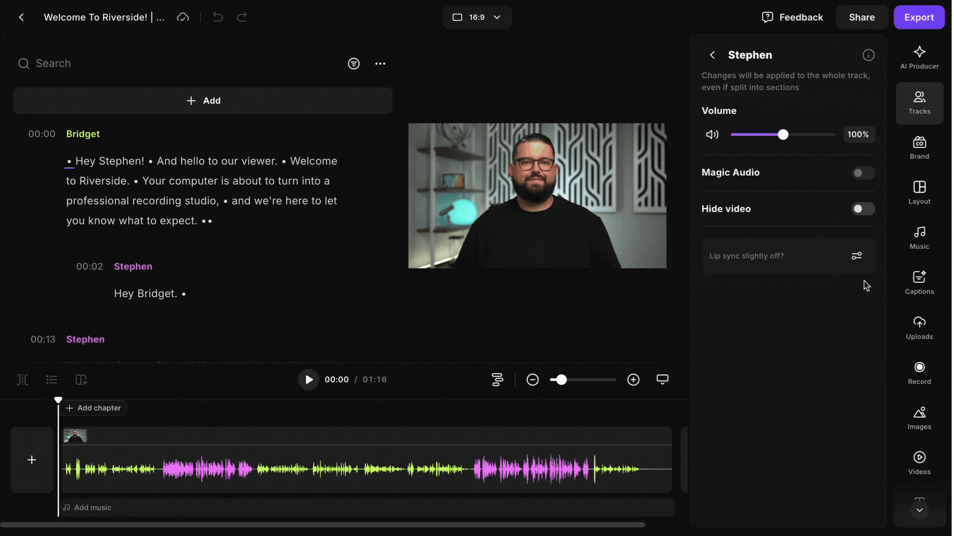The height and width of the screenshot is (536, 954).
Task: Open the AI Producer panel
Action: click(x=919, y=58)
